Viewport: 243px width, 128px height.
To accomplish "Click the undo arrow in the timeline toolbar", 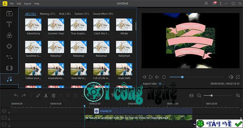I will click(x=16, y=95).
